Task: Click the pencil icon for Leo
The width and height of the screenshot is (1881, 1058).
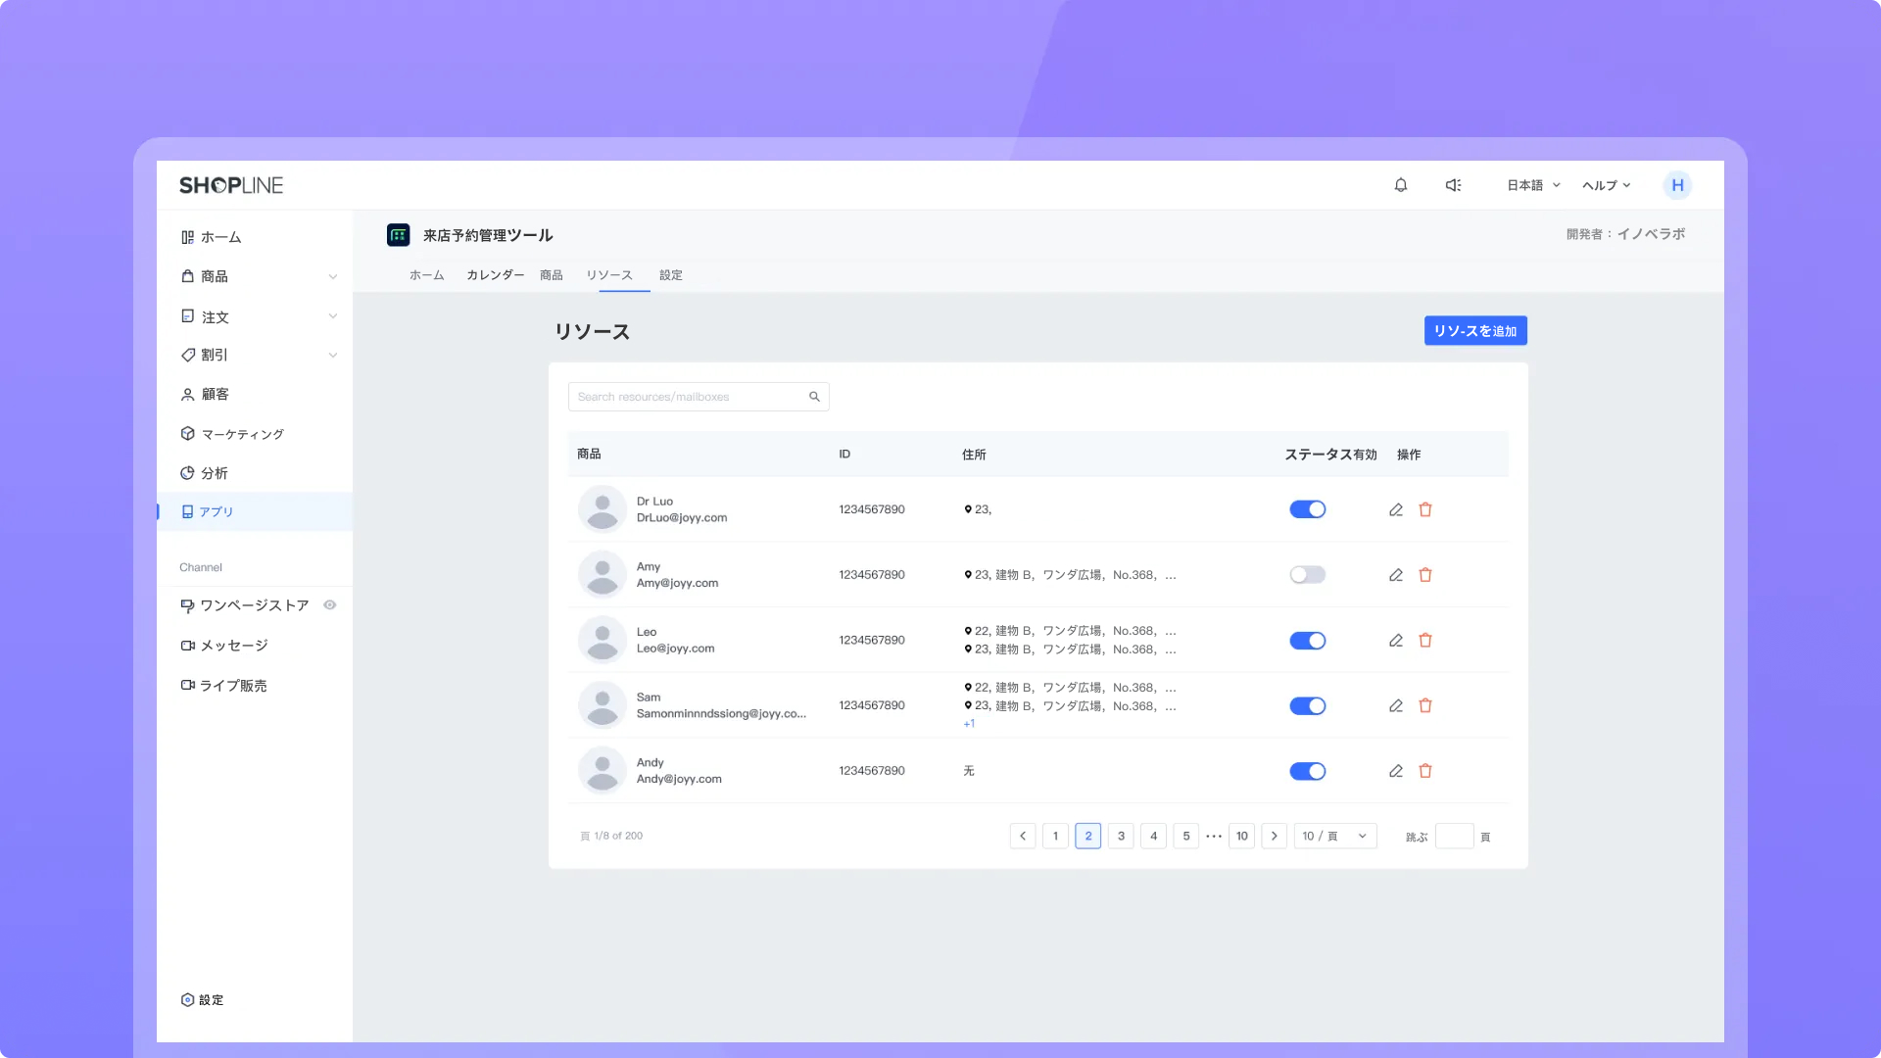Action: coord(1396,641)
